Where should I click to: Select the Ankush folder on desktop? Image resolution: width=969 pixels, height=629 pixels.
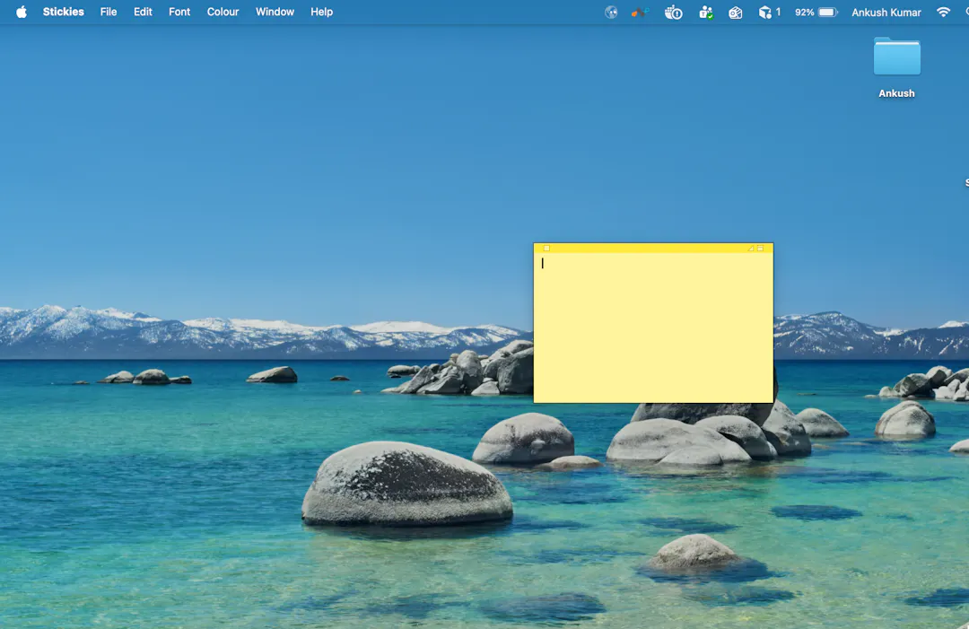pos(896,67)
